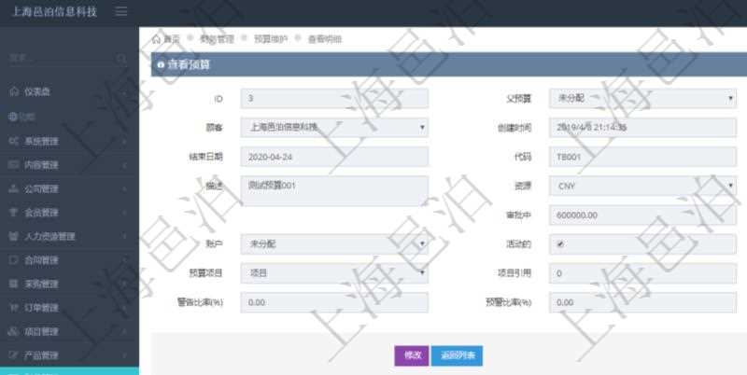
Task: Open the 资源 CNY dropdown
Action: (641, 186)
